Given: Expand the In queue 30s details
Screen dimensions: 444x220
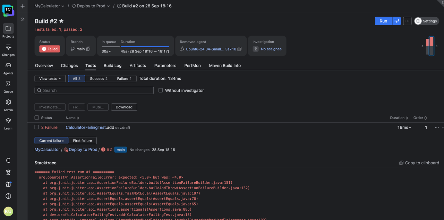Looking at the screenshot, I should 106,51.
